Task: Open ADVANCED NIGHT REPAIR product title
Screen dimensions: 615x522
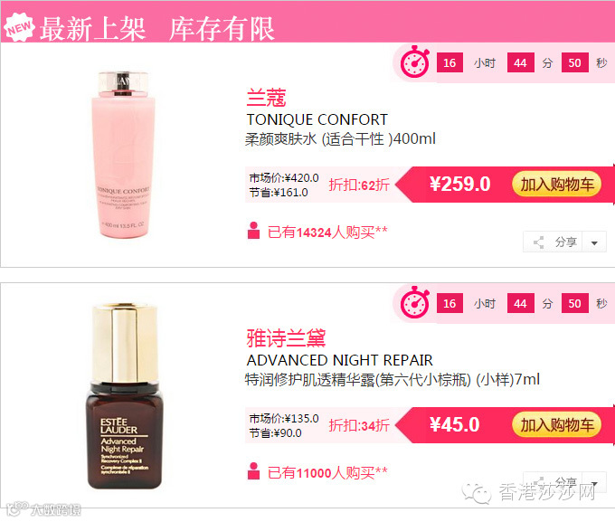Action: [x=340, y=360]
